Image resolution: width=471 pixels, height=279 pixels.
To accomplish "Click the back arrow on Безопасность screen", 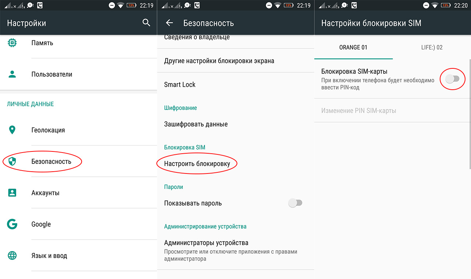I will [169, 22].
